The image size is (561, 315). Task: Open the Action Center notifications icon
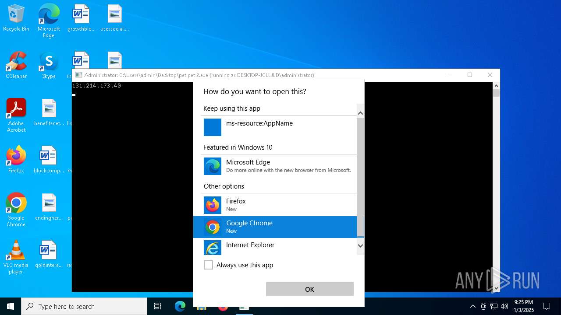(x=547, y=306)
